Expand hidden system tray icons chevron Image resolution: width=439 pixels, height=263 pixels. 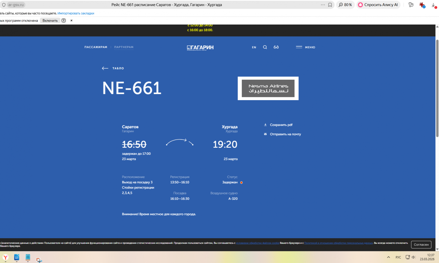click(x=388, y=257)
